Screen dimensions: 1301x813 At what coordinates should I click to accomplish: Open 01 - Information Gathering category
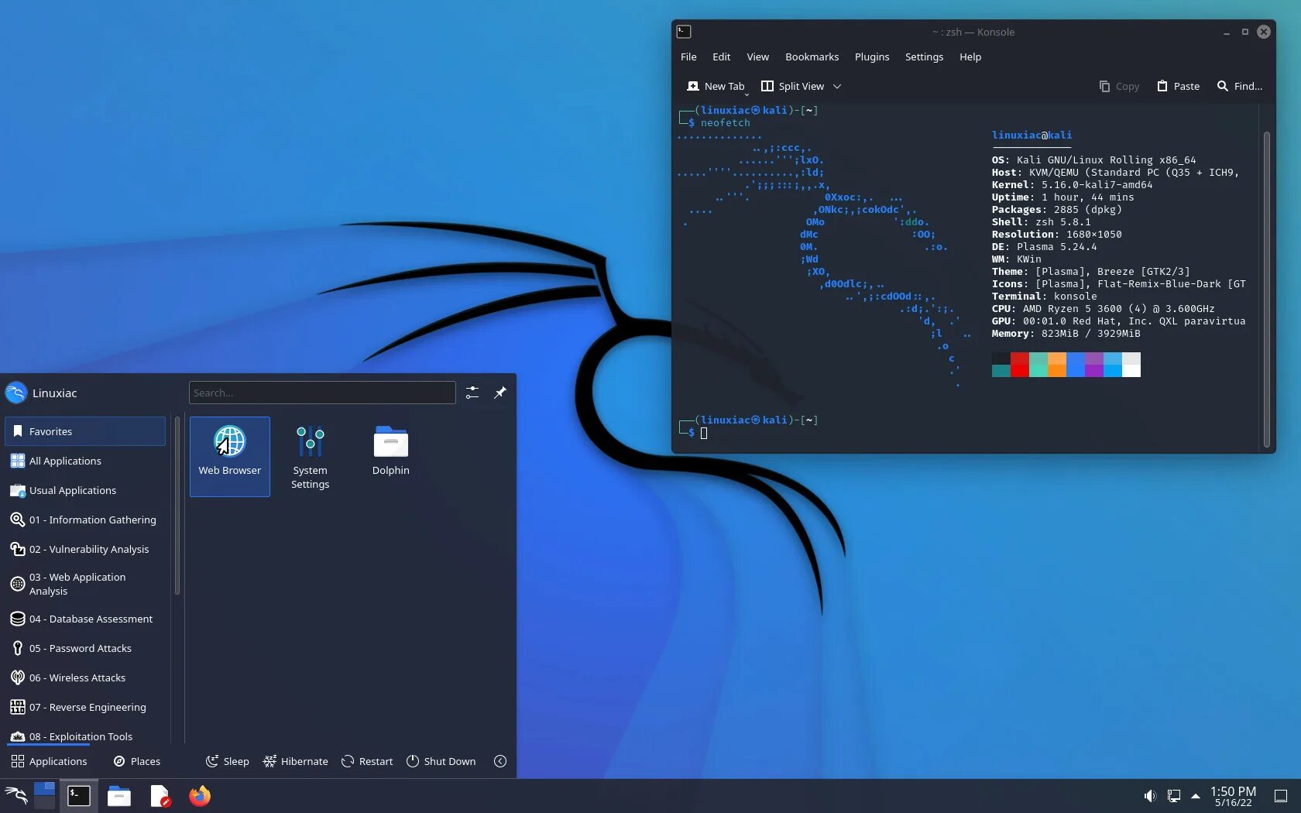[x=85, y=520]
